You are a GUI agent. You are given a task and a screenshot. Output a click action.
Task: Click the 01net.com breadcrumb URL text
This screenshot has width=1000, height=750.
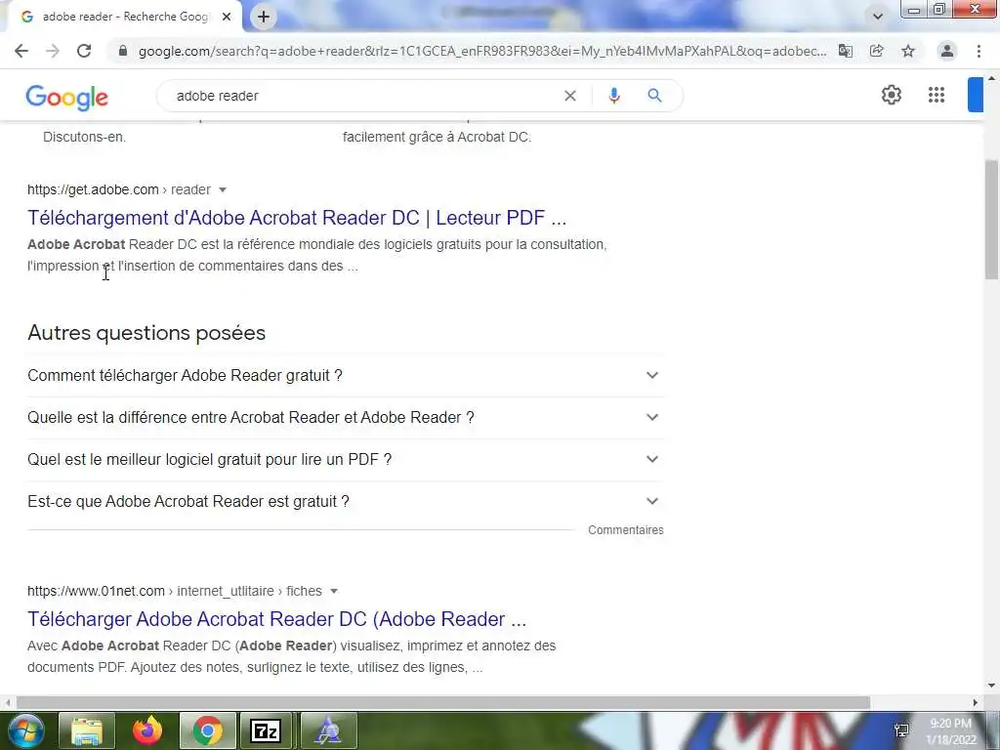point(175,591)
